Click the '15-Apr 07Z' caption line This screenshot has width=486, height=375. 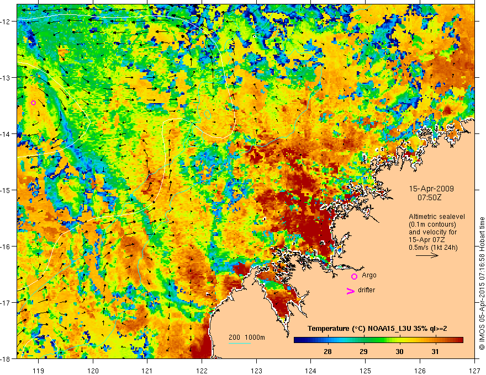[x=425, y=240]
